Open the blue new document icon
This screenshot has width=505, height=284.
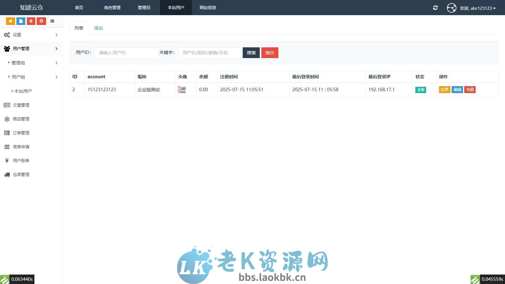click(x=21, y=21)
